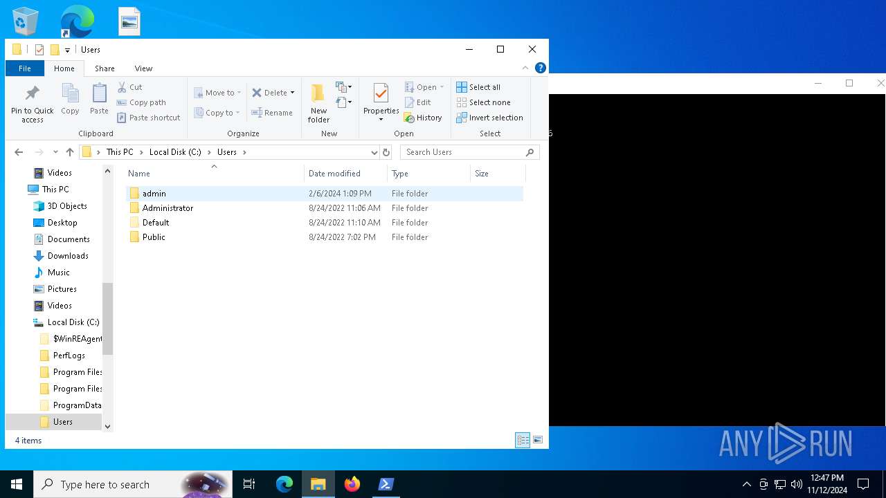The width and height of the screenshot is (886, 498).
Task: Open the Delete dropdown arrow
Action: click(x=292, y=93)
